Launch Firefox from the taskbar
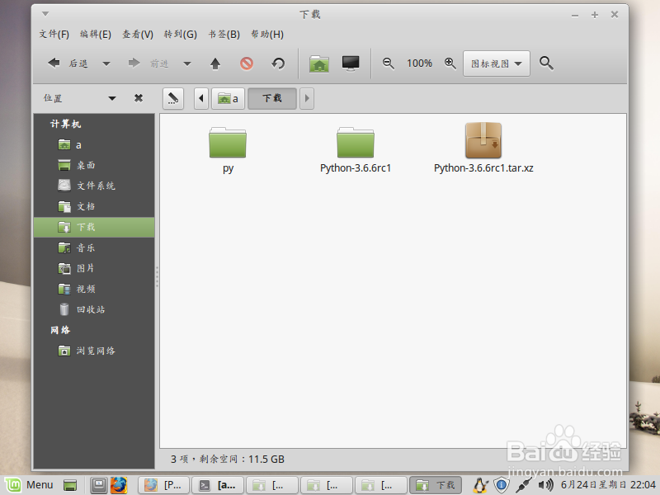The image size is (660, 495). [120, 484]
